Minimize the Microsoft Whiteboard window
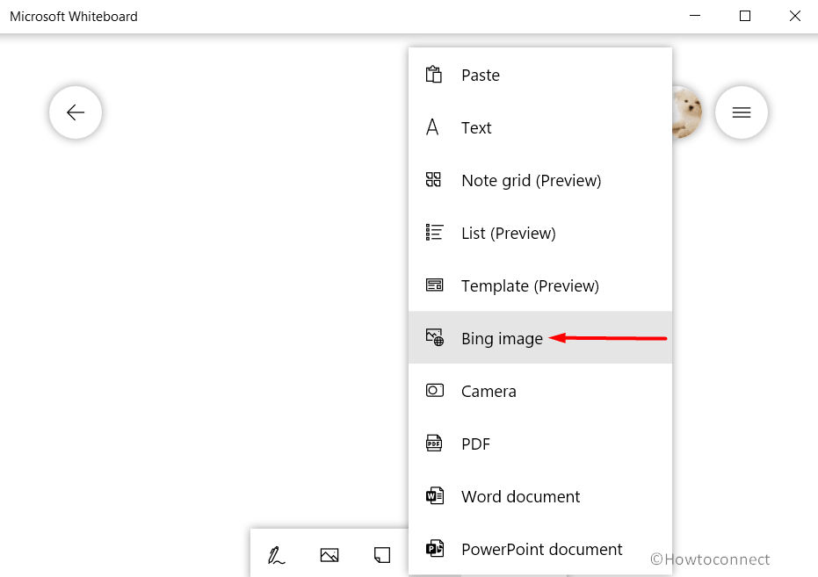 point(695,16)
